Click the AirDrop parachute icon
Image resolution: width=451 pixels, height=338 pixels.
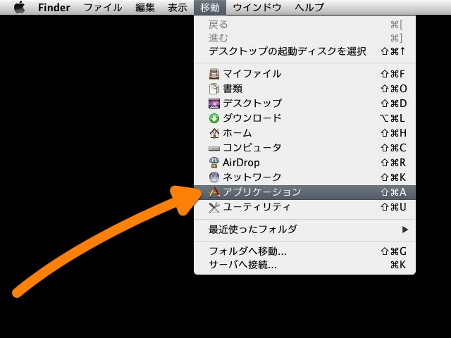[x=214, y=163]
